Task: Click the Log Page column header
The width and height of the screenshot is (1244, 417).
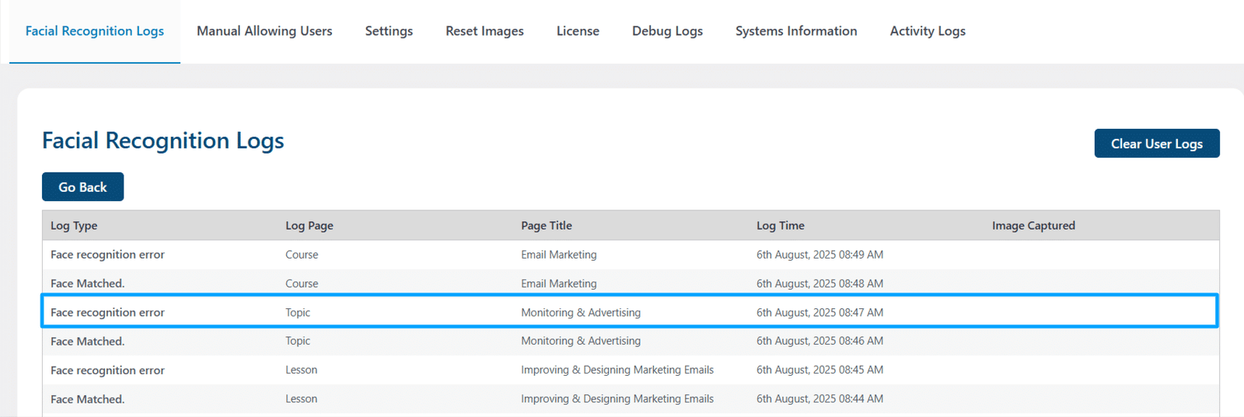Action: click(x=309, y=226)
